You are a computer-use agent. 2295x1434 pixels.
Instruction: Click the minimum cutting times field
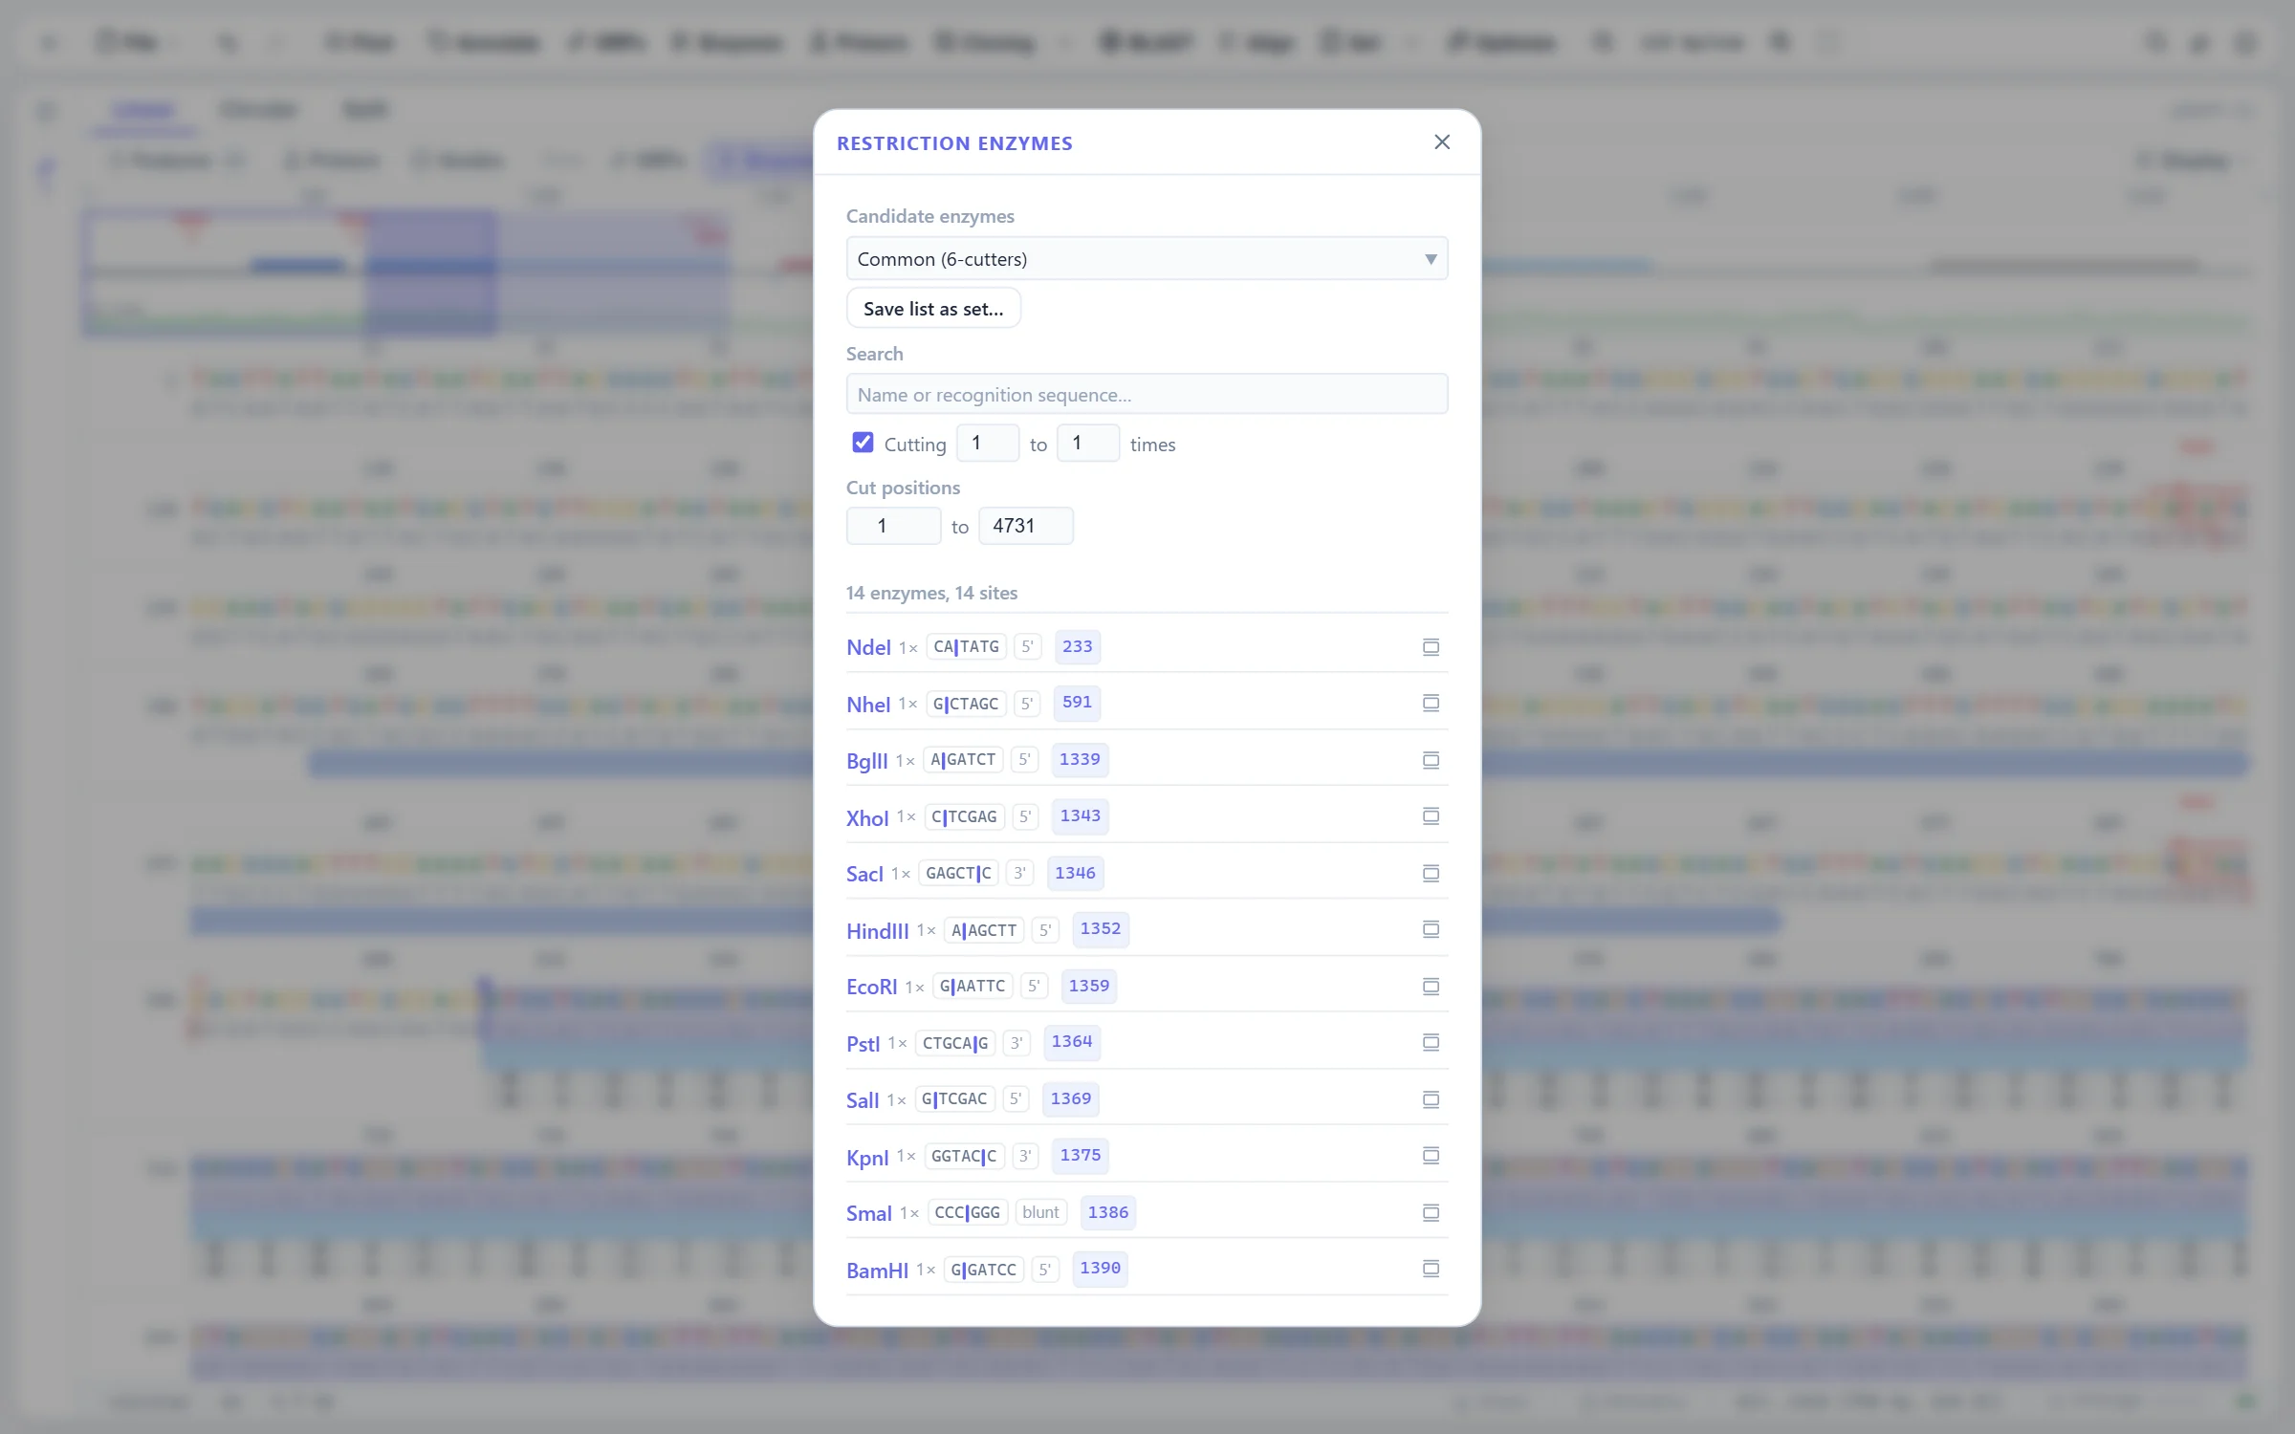[987, 443]
